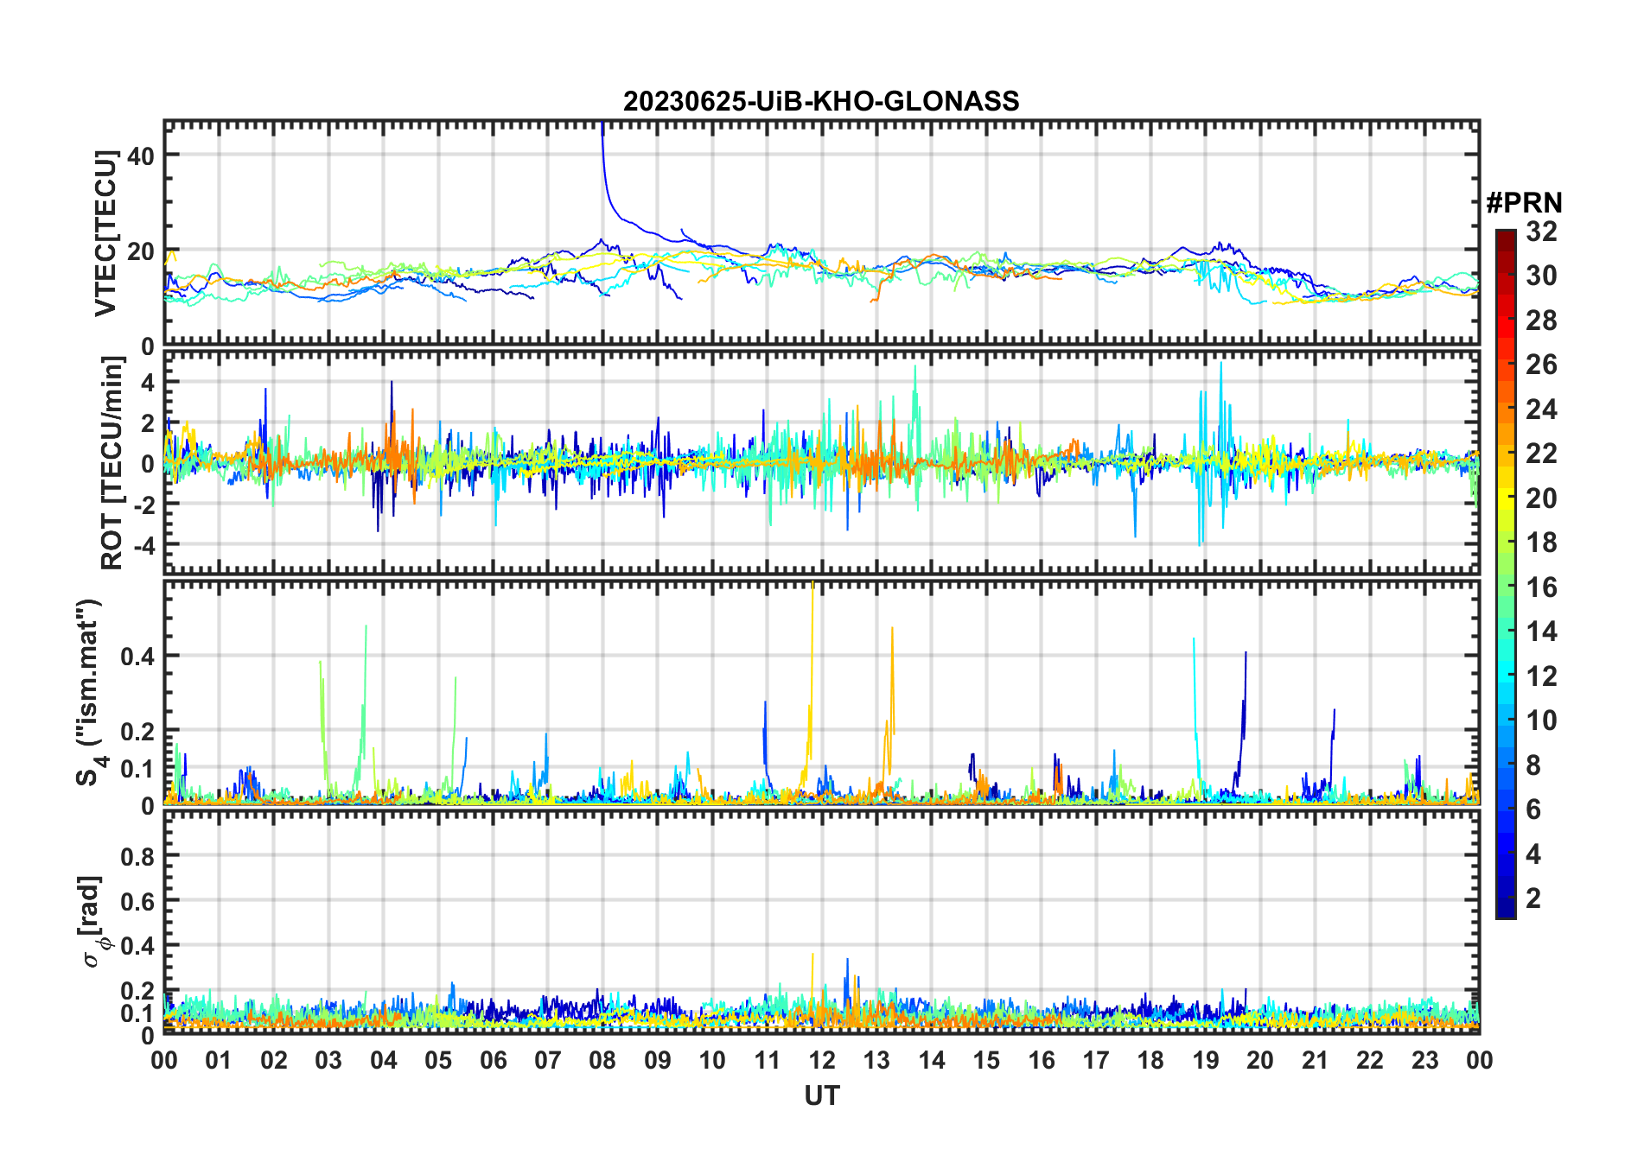Select the 12 hour tick on the UT axis

[821, 1060]
